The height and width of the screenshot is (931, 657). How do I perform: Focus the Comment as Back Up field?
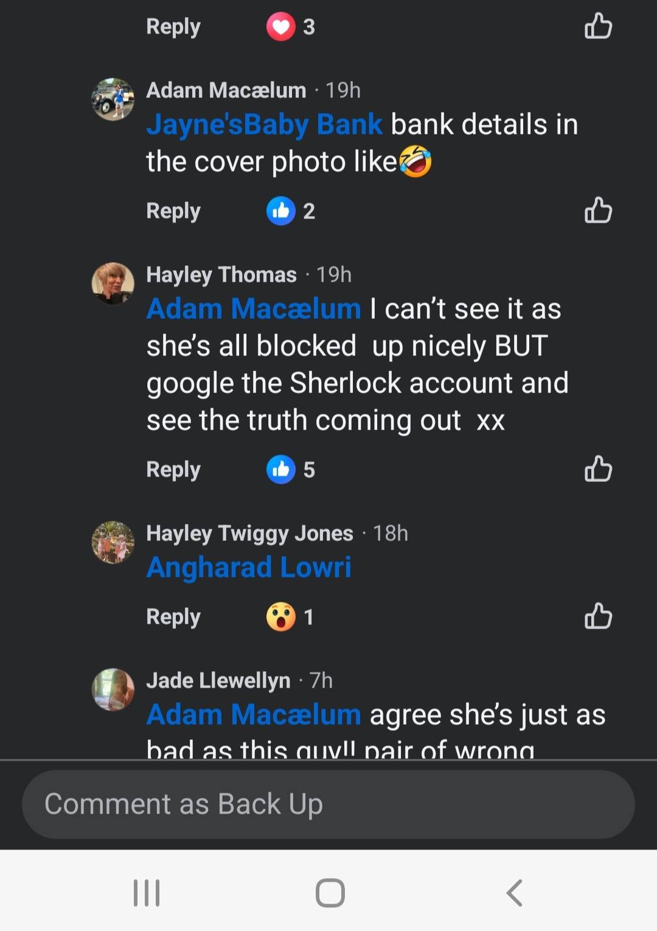tap(328, 804)
